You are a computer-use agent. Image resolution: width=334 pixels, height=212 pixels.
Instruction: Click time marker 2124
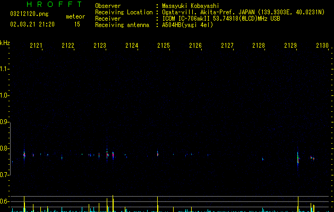coord(132,46)
